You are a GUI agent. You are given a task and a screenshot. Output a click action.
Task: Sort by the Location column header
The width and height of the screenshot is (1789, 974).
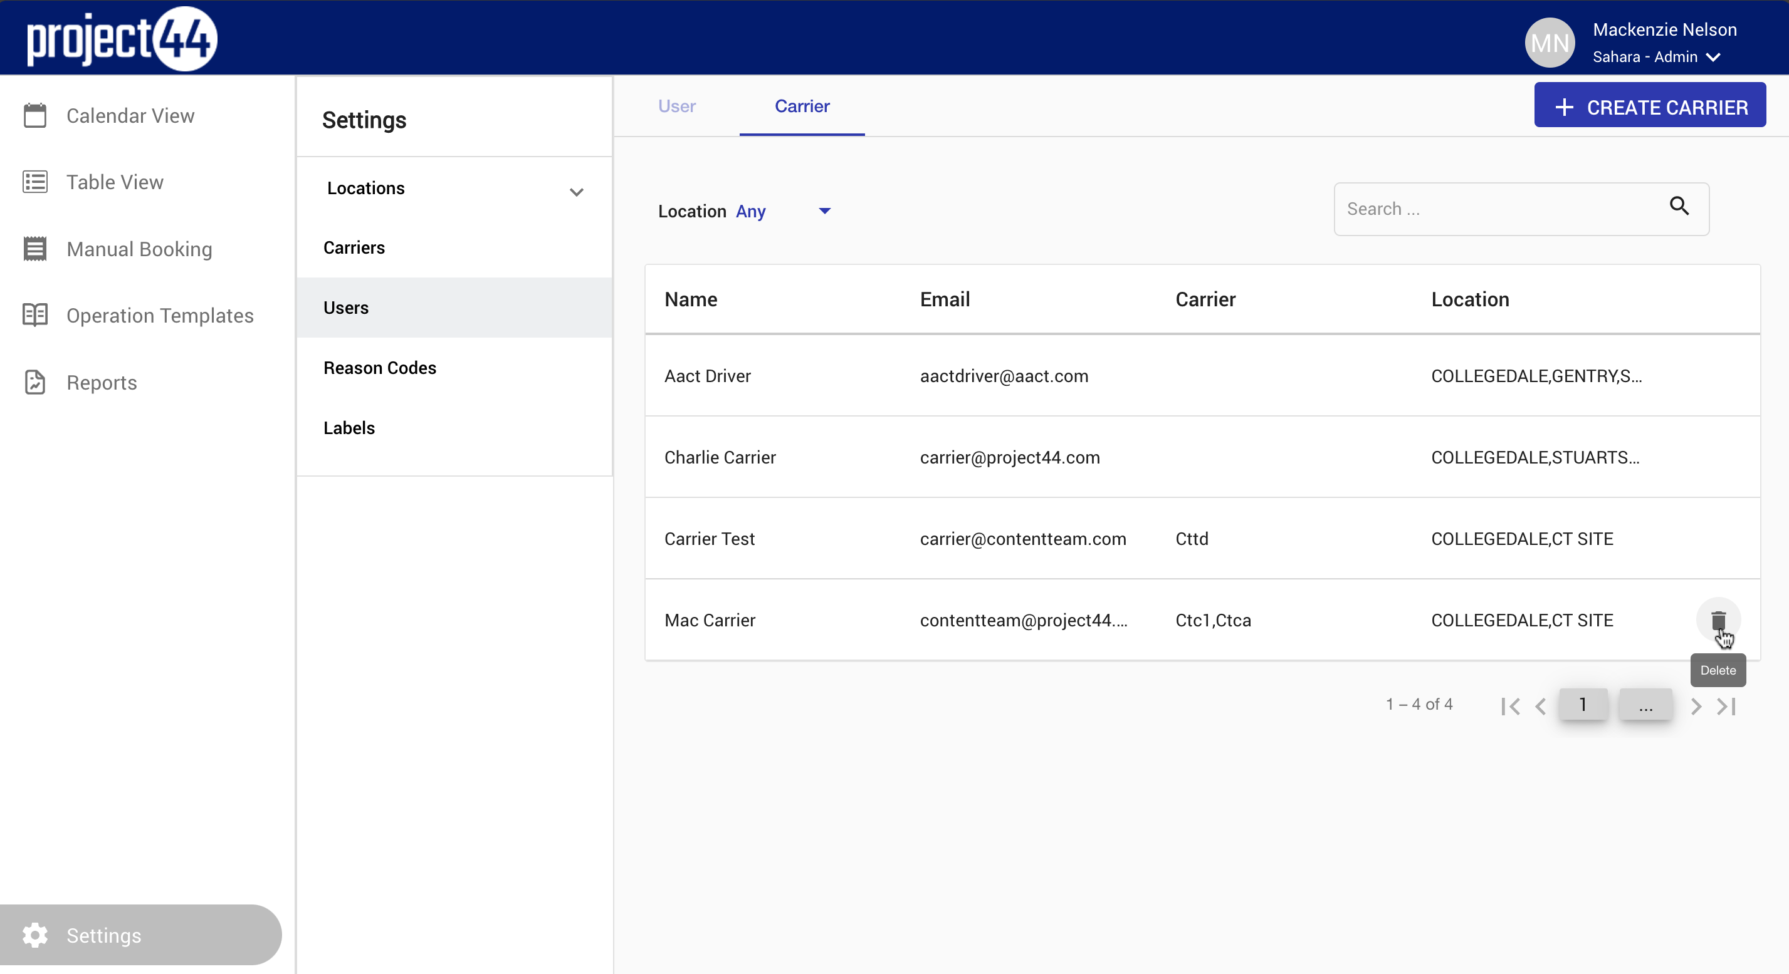pyautogui.click(x=1469, y=299)
